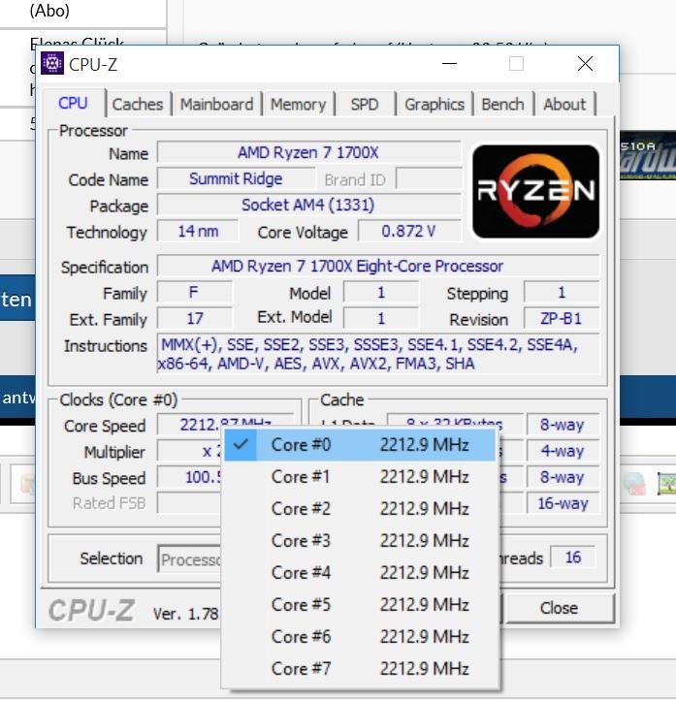Click the 16-way cache value
The width and height of the screenshot is (676, 701).
click(x=563, y=503)
